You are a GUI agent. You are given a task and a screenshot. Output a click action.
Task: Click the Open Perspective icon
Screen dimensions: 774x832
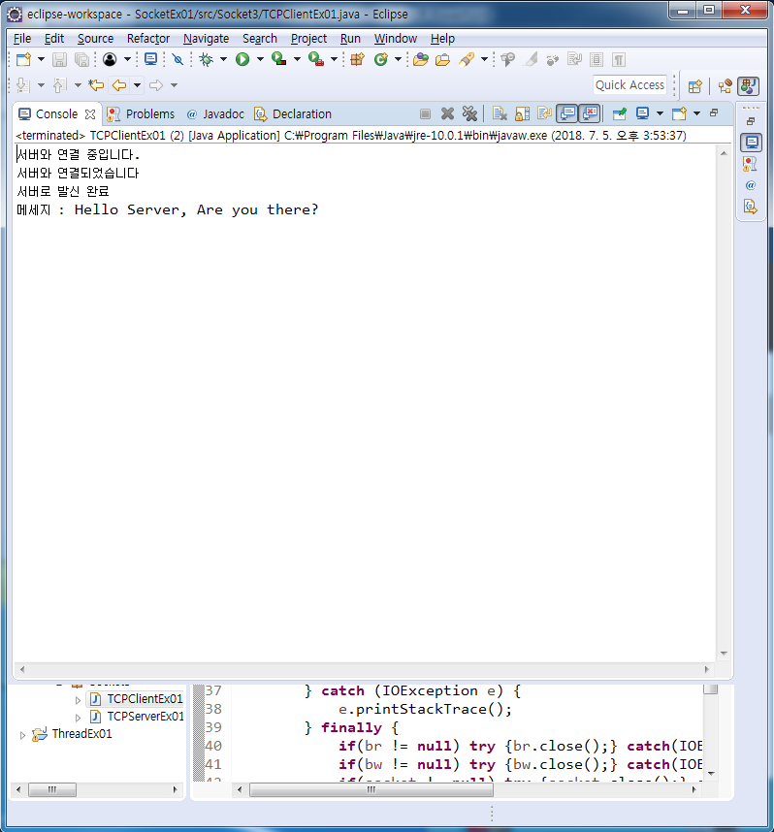(694, 86)
